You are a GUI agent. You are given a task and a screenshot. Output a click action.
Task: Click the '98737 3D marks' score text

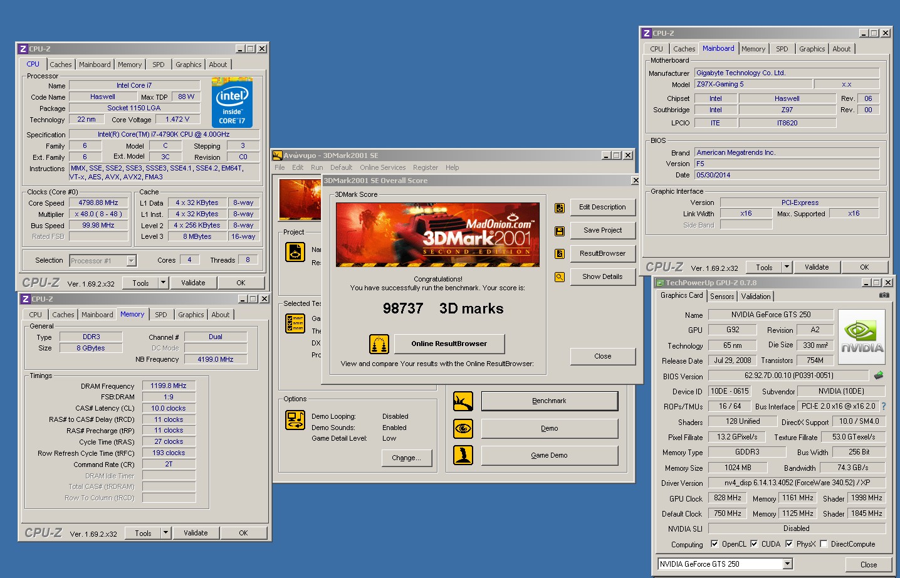coord(443,308)
